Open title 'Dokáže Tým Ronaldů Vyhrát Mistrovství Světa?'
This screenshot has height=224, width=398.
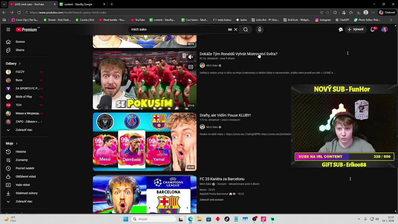238,54
